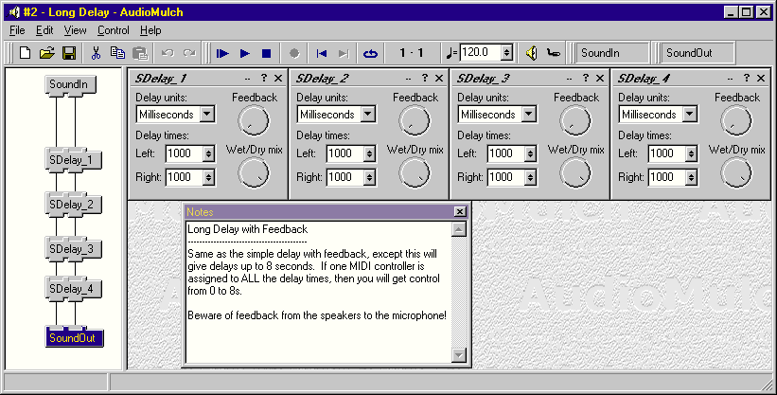Click the metronome/chase icon beside speaker
This screenshot has width=777, height=395.
pos(554,53)
